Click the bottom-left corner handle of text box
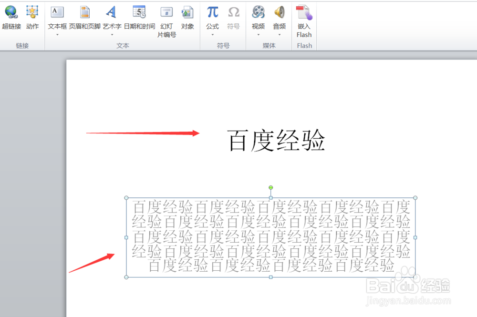Screen dimensions: 477x317 [126, 277]
